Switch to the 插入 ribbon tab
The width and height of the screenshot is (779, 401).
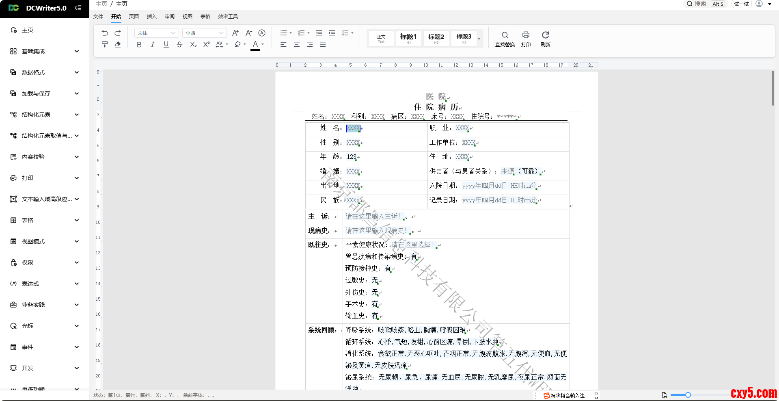click(151, 17)
